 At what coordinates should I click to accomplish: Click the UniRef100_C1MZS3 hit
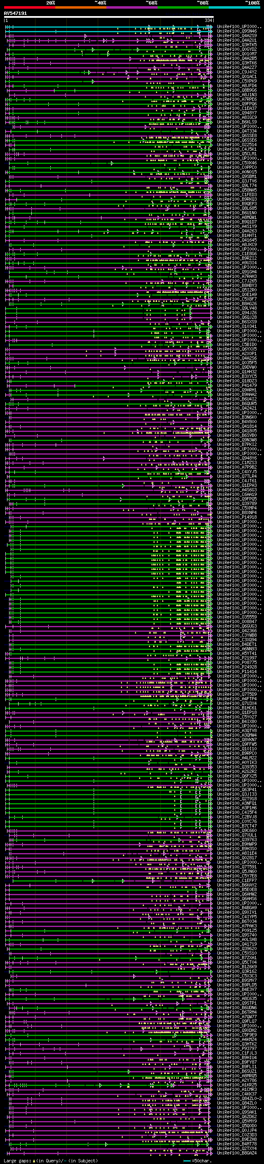[237, 463]
